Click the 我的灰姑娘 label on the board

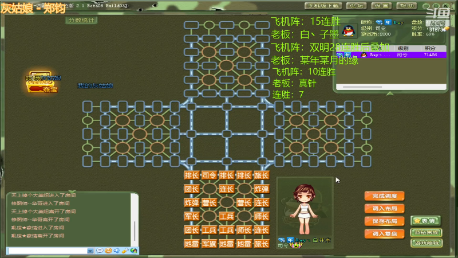[x=95, y=85]
